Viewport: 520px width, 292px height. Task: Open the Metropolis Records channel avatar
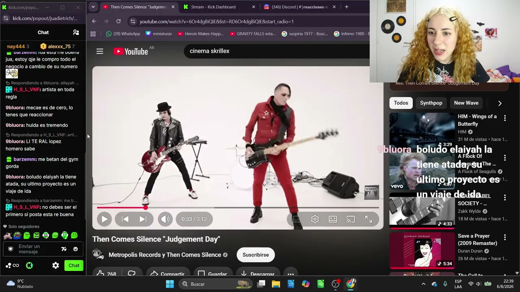(x=98, y=254)
